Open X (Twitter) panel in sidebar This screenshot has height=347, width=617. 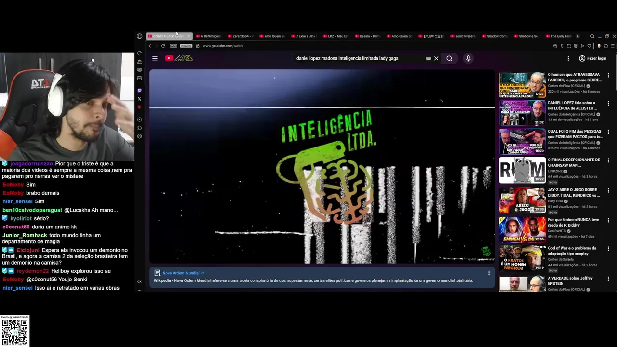[x=139, y=99]
